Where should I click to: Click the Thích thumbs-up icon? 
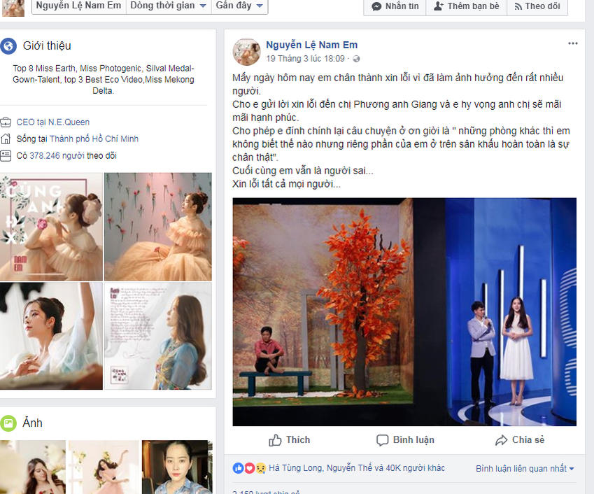275,440
